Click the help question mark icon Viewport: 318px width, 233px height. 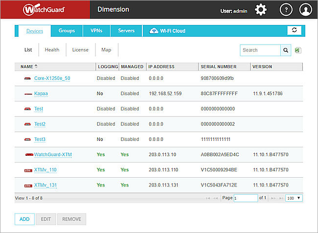(x=286, y=9)
